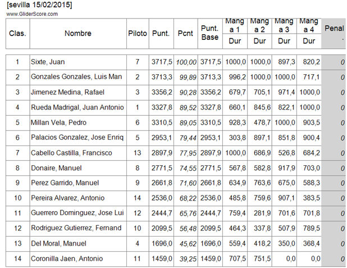Screen dimensions: 347x268
Task: Select the Penal. column header
Action: pos(334,33)
